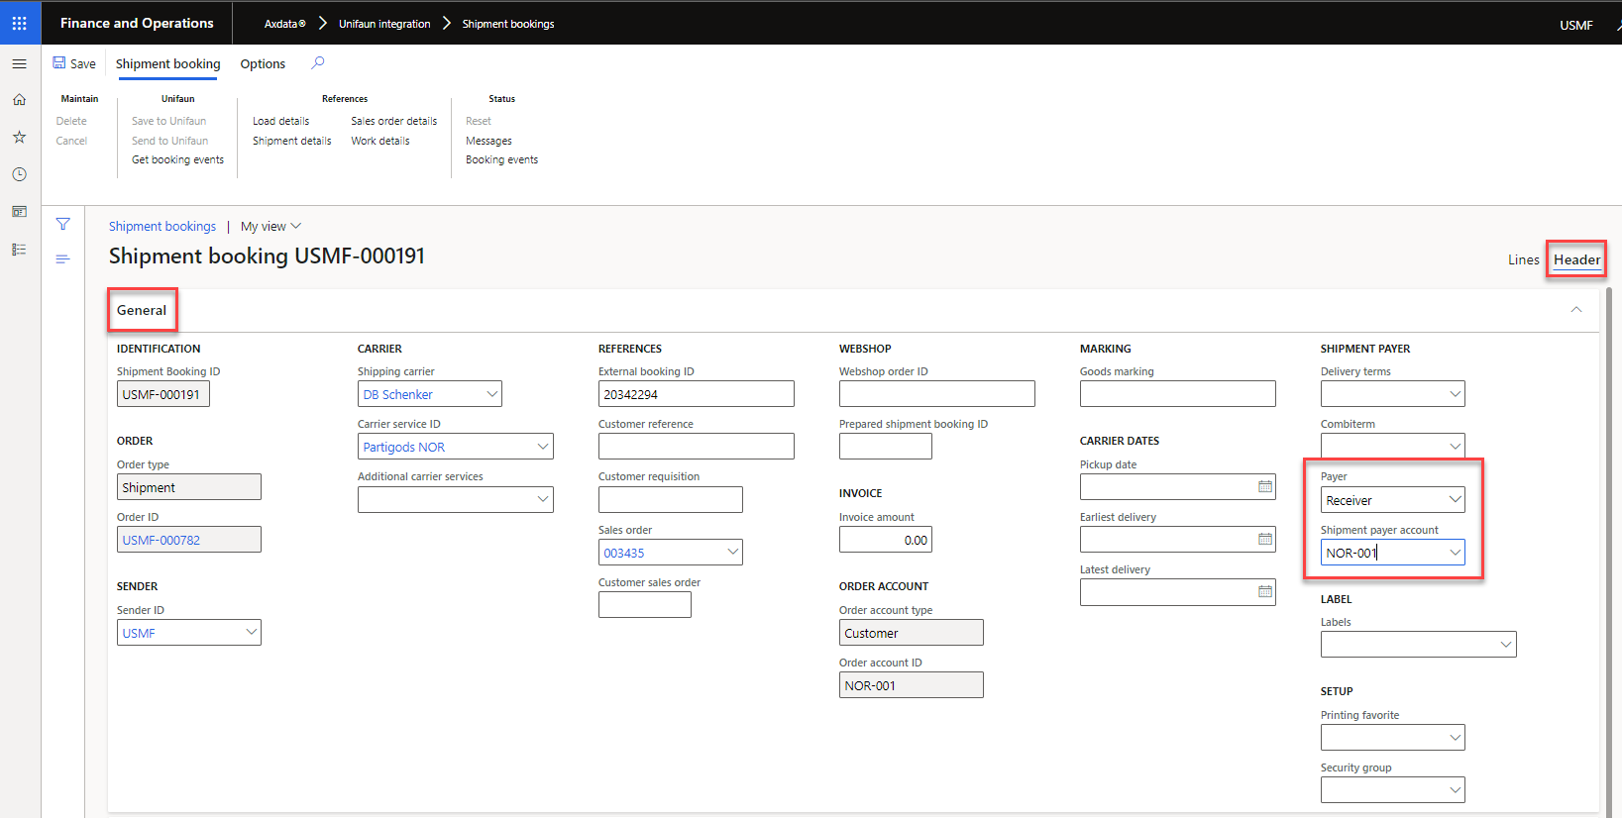Click USMF company indicator
Image resolution: width=1622 pixels, height=818 pixels.
click(1575, 25)
